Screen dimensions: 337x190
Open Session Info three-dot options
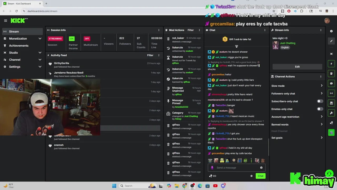tap(159, 30)
